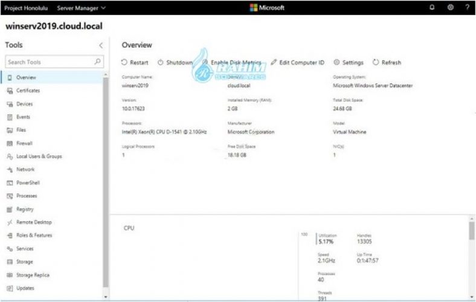Select the Roles & Features label
The image size is (476, 302).
[x=34, y=236]
